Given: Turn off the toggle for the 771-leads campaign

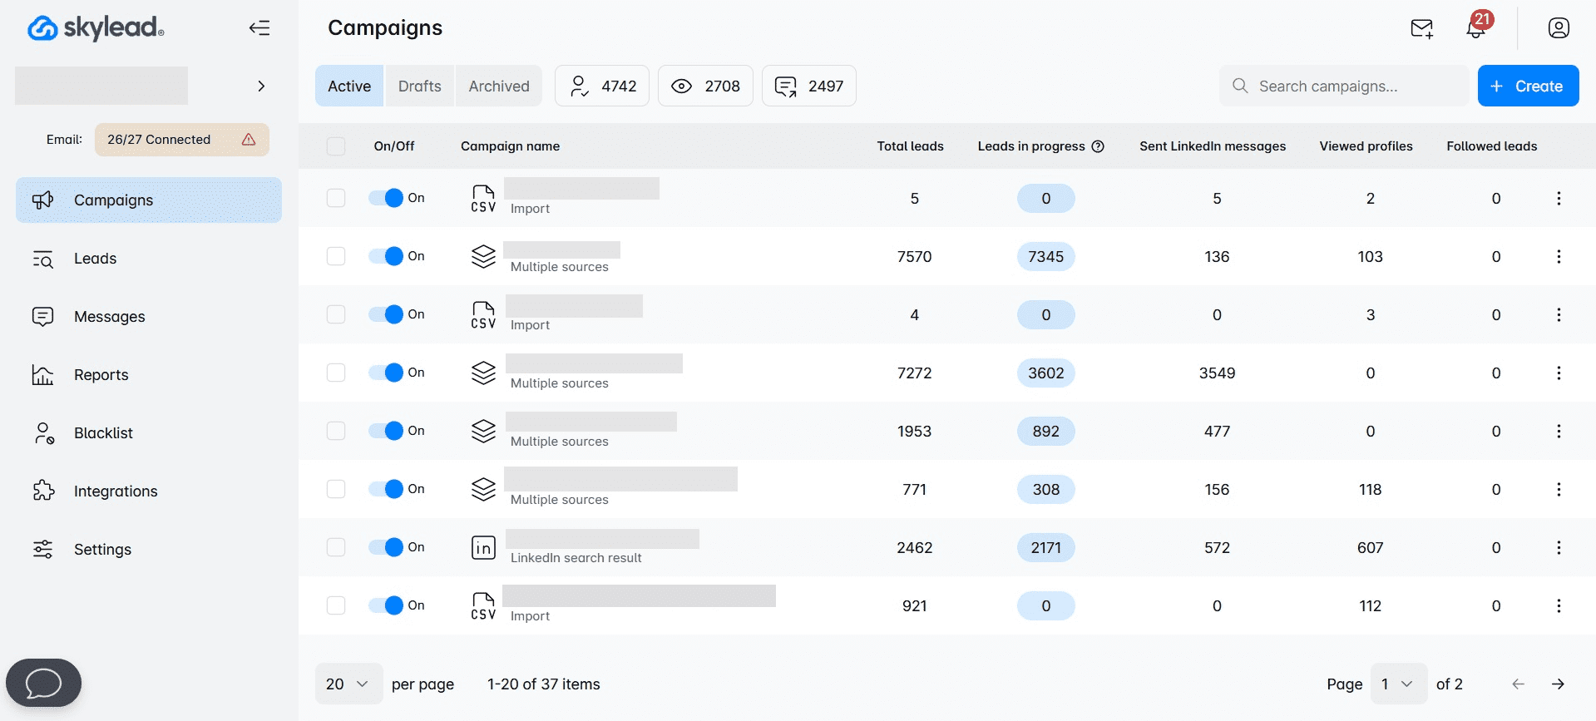Looking at the screenshot, I should (386, 489).
